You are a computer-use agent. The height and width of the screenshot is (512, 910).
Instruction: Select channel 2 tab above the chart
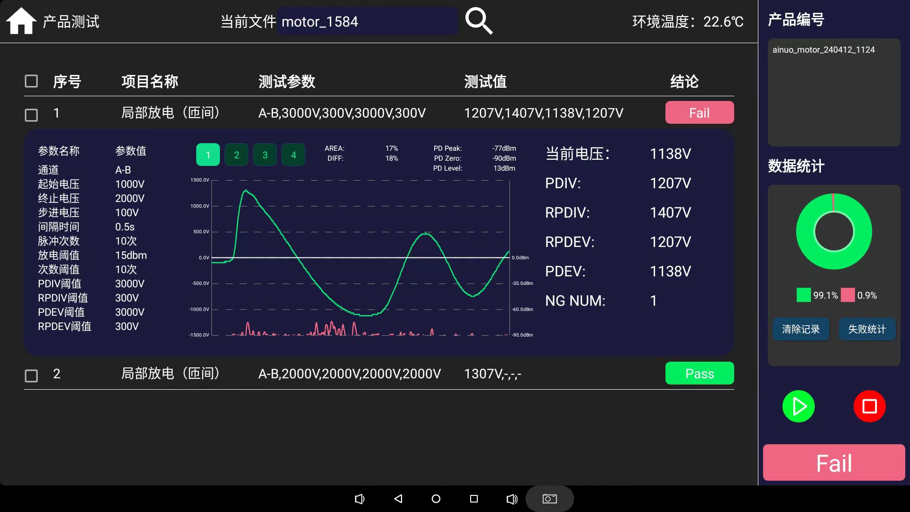[x=237, y=154]
